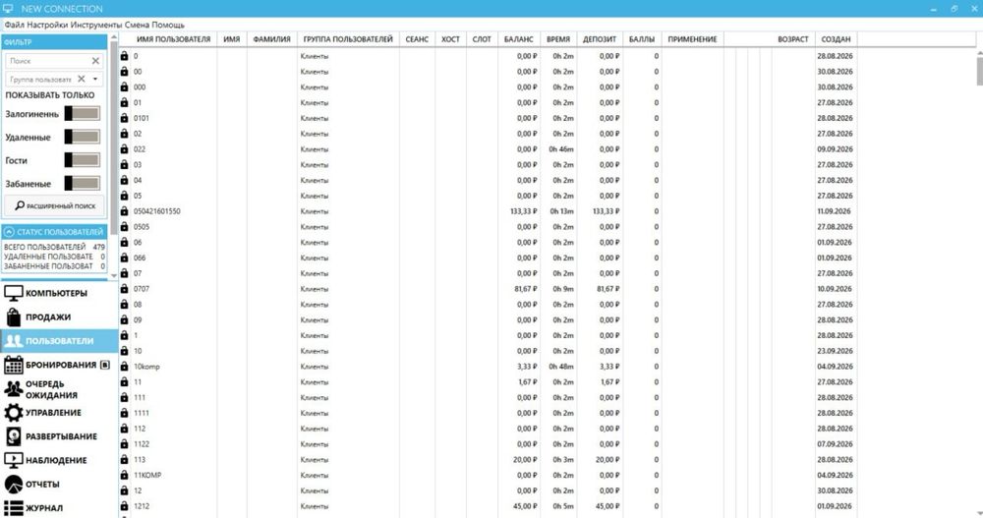Clear the Поиск search field
The width and height of the screenshot is (983, 518).
click(95, 61)
